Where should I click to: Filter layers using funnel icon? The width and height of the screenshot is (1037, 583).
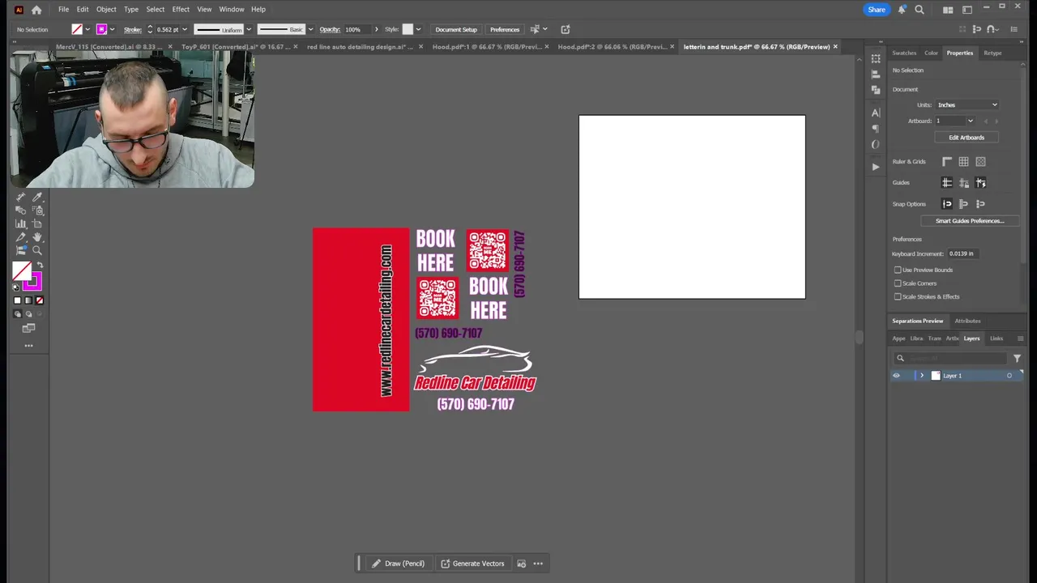pos(1017,358)
